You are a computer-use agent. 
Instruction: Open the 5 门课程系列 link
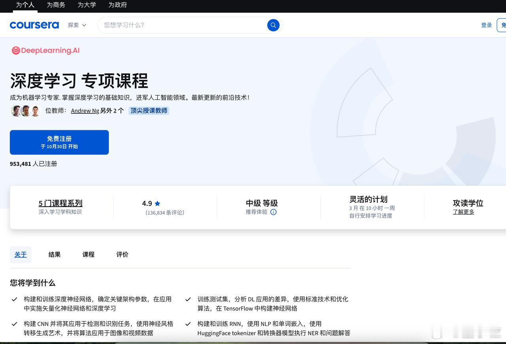point(60,203)
